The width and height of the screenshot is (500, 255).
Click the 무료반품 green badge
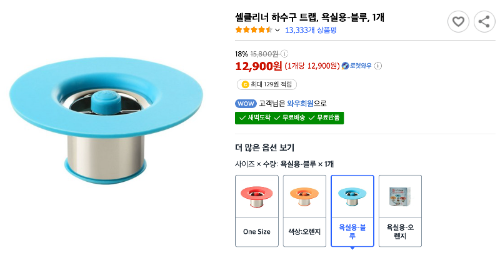click(x=326, y=117)
